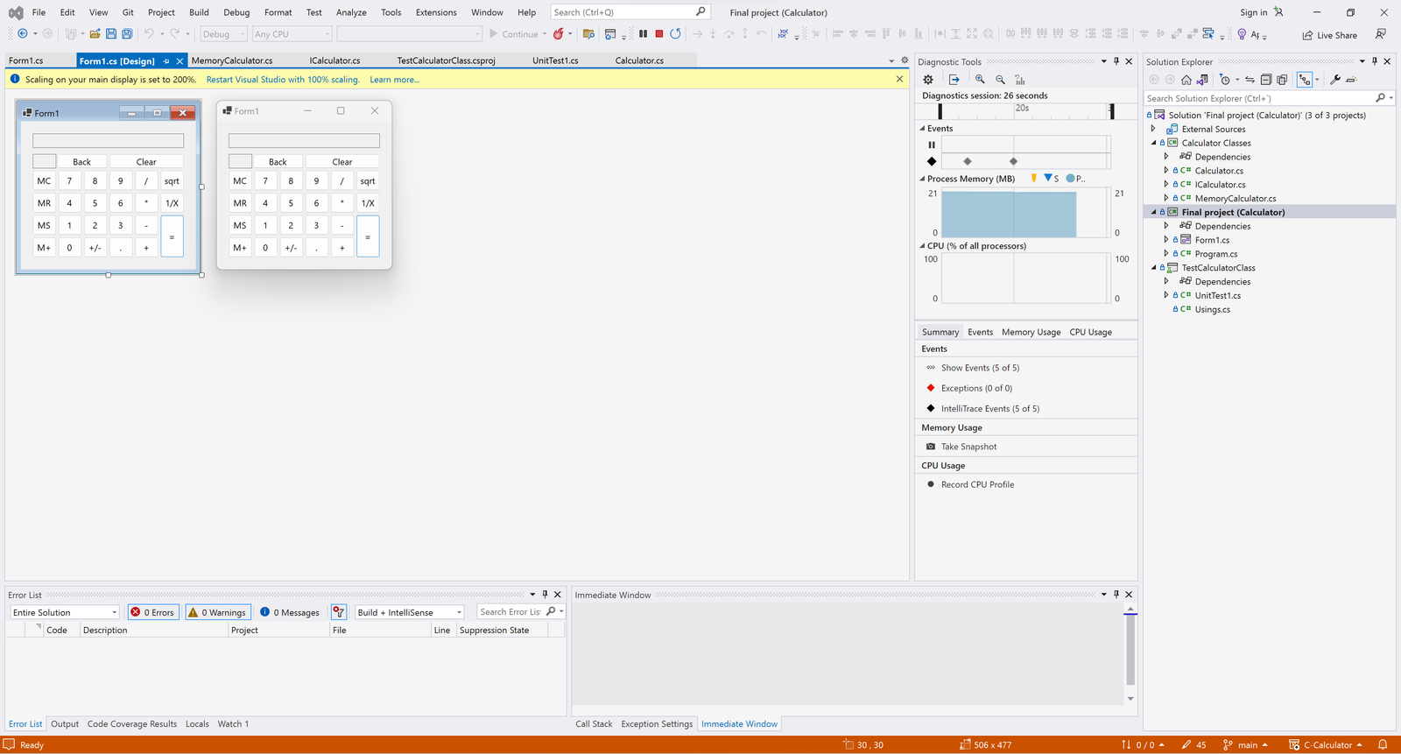Click Collapse All in Solution Explorer
The height and width of the screenshot is (754, 1401).
pos(1265,80)
